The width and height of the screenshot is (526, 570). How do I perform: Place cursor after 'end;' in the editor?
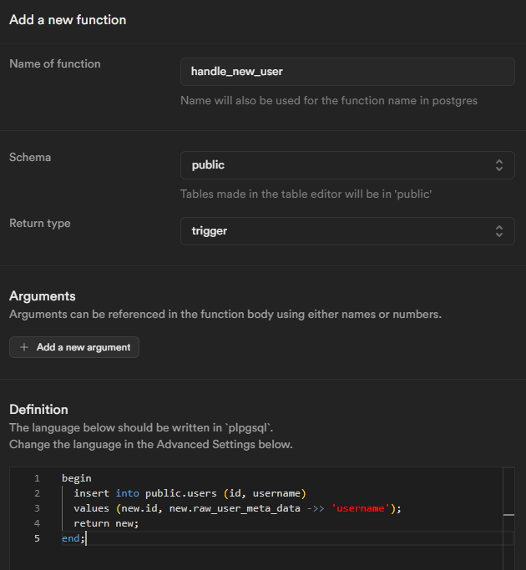[x=86, y=538]
